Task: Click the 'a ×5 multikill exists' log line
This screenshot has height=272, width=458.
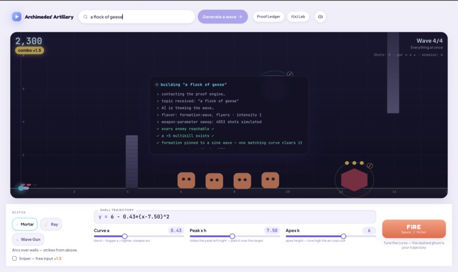Action: coord(185,136)
